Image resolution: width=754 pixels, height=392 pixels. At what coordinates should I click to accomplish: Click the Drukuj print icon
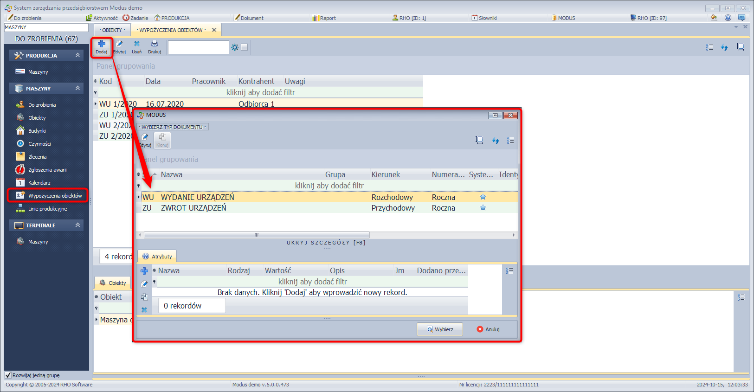tap(154, 46)
